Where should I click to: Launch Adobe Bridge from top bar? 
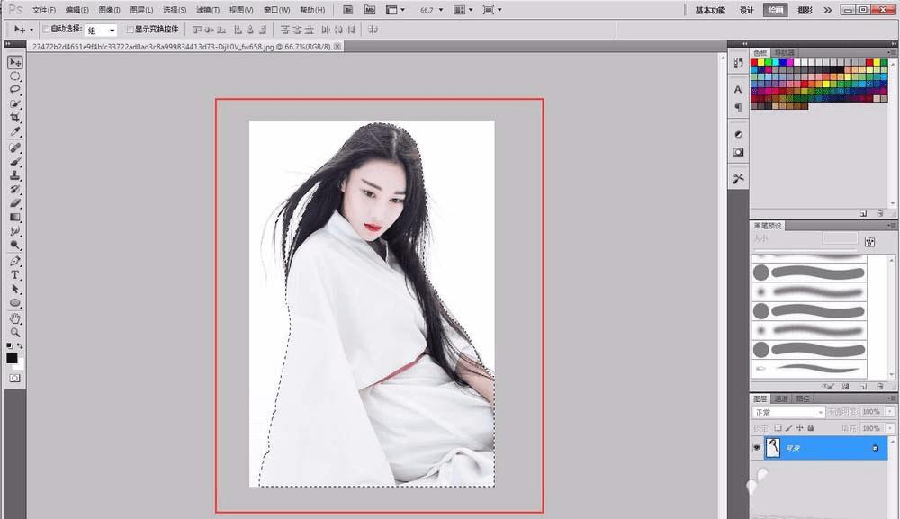pos(346,10)
